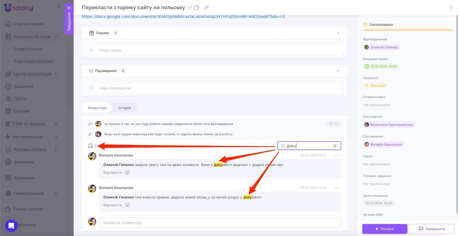Viewport: 459px width, 236px height.
Task: Click Валерія Башкірова avatar on 15:21 comment
Action: 92,156
